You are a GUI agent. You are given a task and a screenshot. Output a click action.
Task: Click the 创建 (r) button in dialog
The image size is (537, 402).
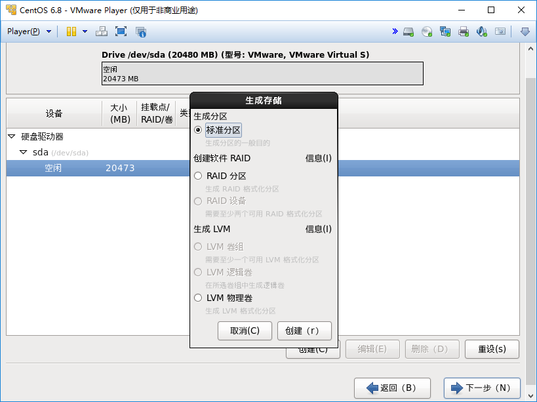click(x=304, y=331)
